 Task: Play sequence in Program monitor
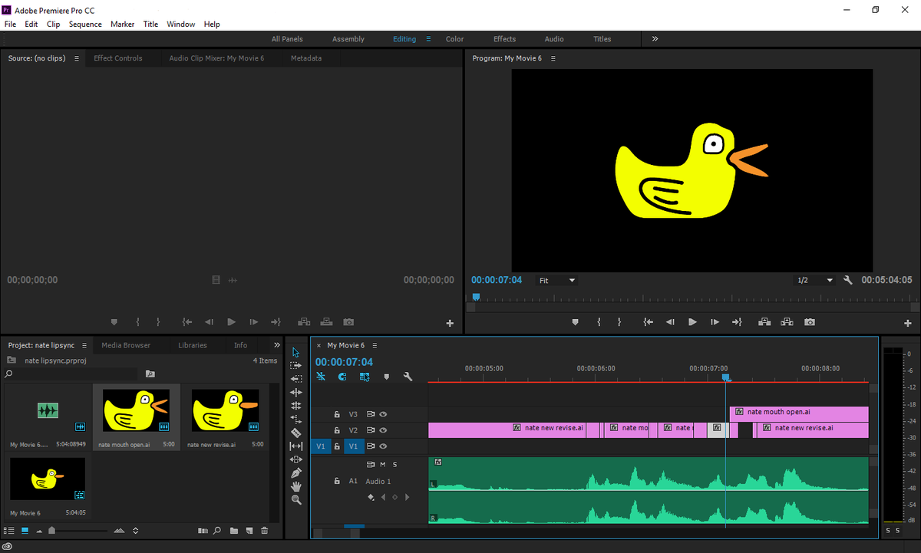click(692, 322)
